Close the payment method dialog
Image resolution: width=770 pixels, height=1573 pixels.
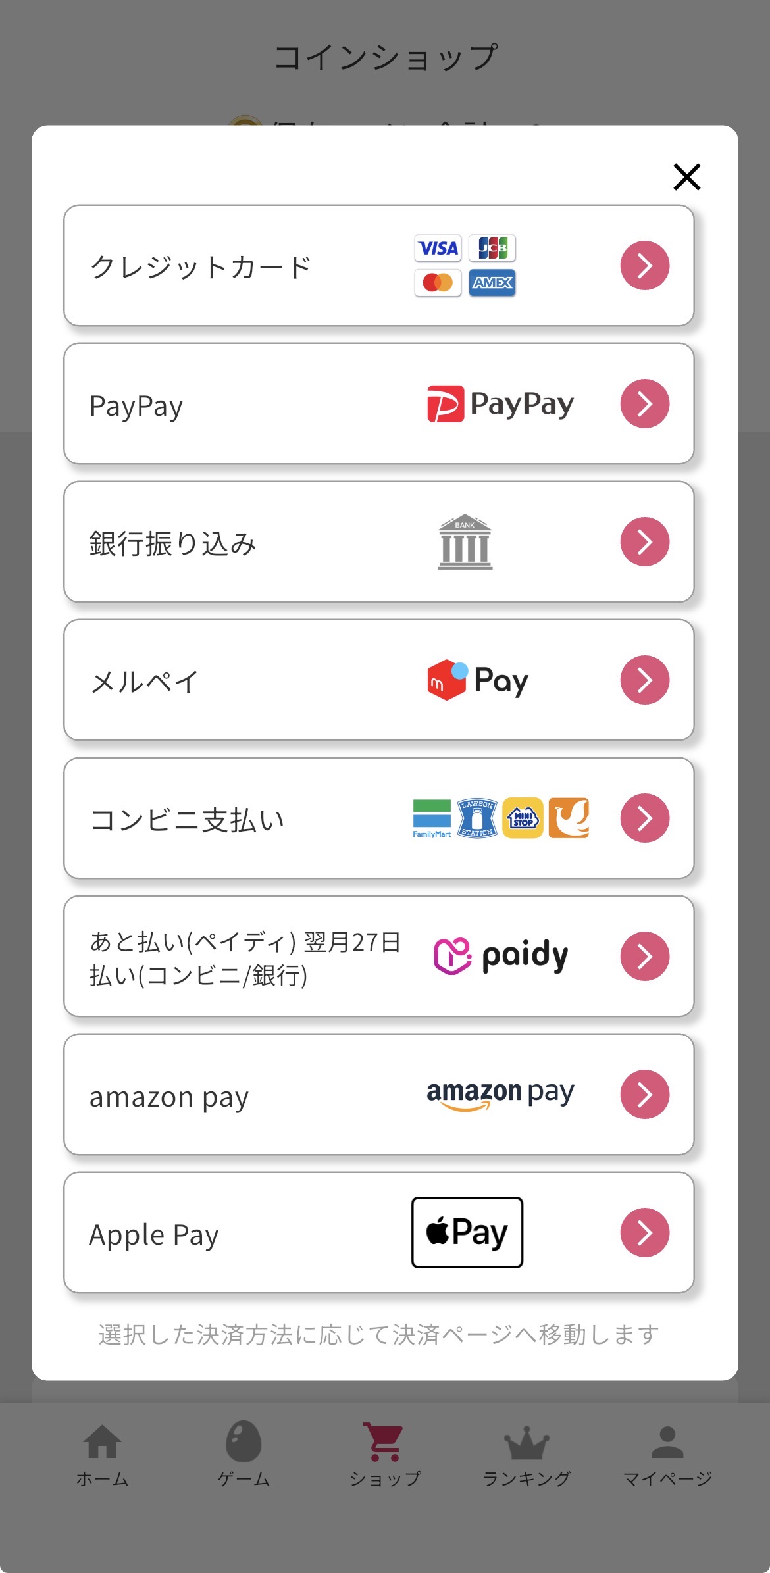[686, 177]
